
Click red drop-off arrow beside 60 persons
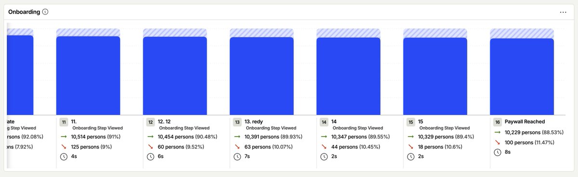(x=150, y=146)
